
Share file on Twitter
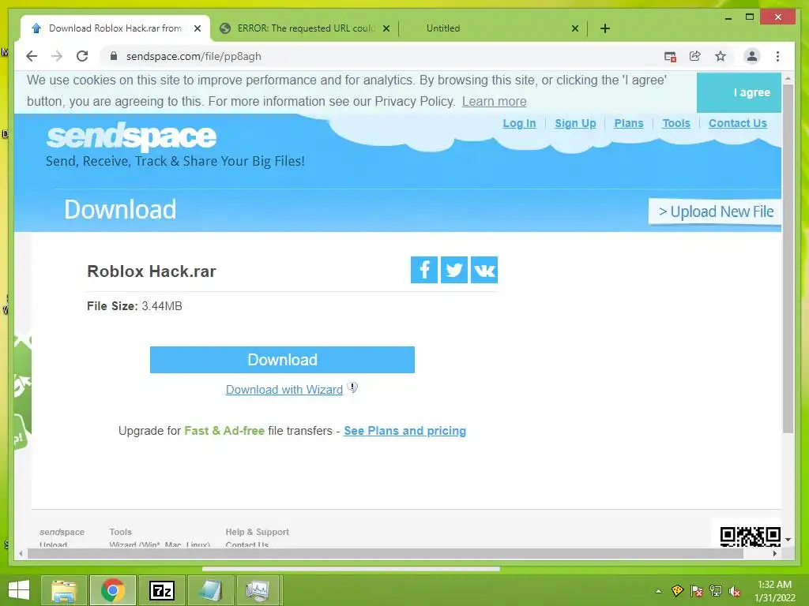click(x=454, y=270)
